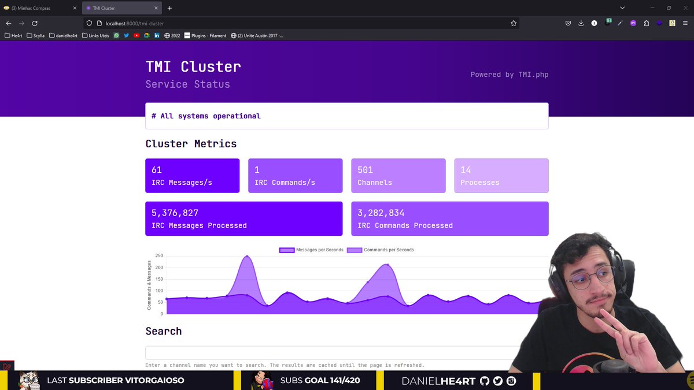Click the Service Status subtitle
Viewport: 694px width, 390px height.
tap(187, 84)
